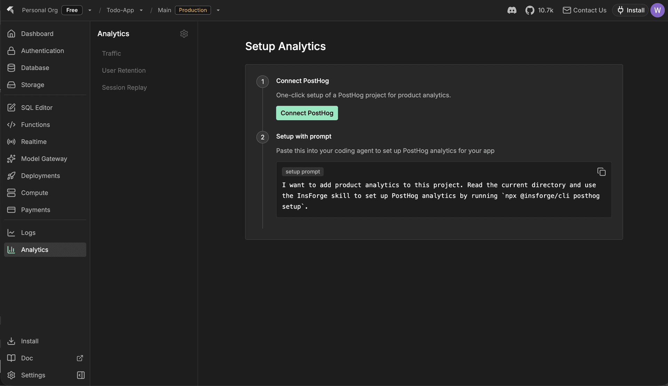Open the W user avatar menu
The image size is (668, 386).
(657, 10)
